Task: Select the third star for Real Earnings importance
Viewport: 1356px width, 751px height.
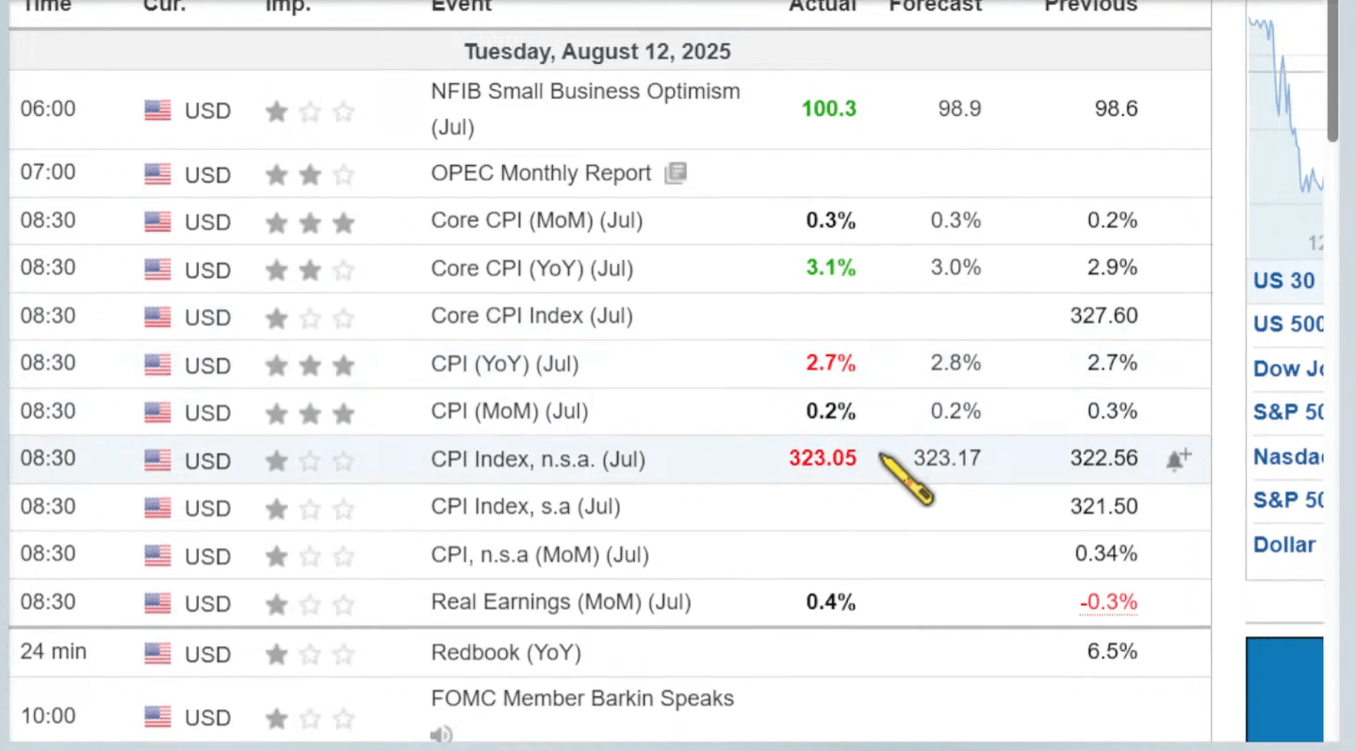Action: tap(343, 602)
